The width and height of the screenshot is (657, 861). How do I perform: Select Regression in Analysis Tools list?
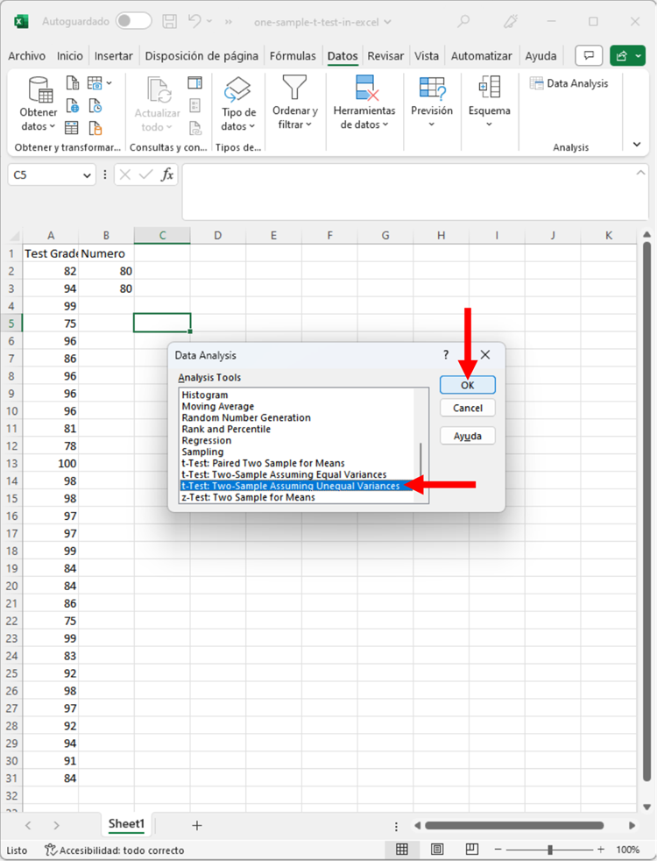(x=207, y=440)
